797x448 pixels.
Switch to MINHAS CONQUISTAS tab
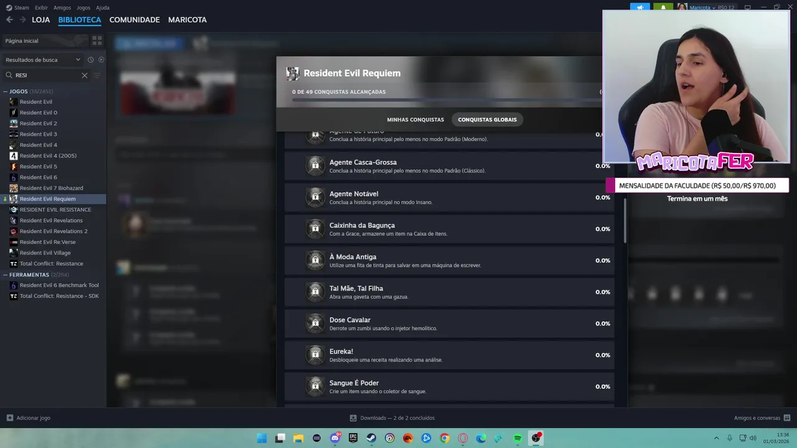[x=415, y=119]
